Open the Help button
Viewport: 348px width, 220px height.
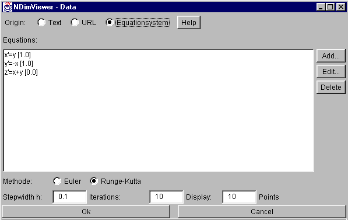tap(189, 22)
